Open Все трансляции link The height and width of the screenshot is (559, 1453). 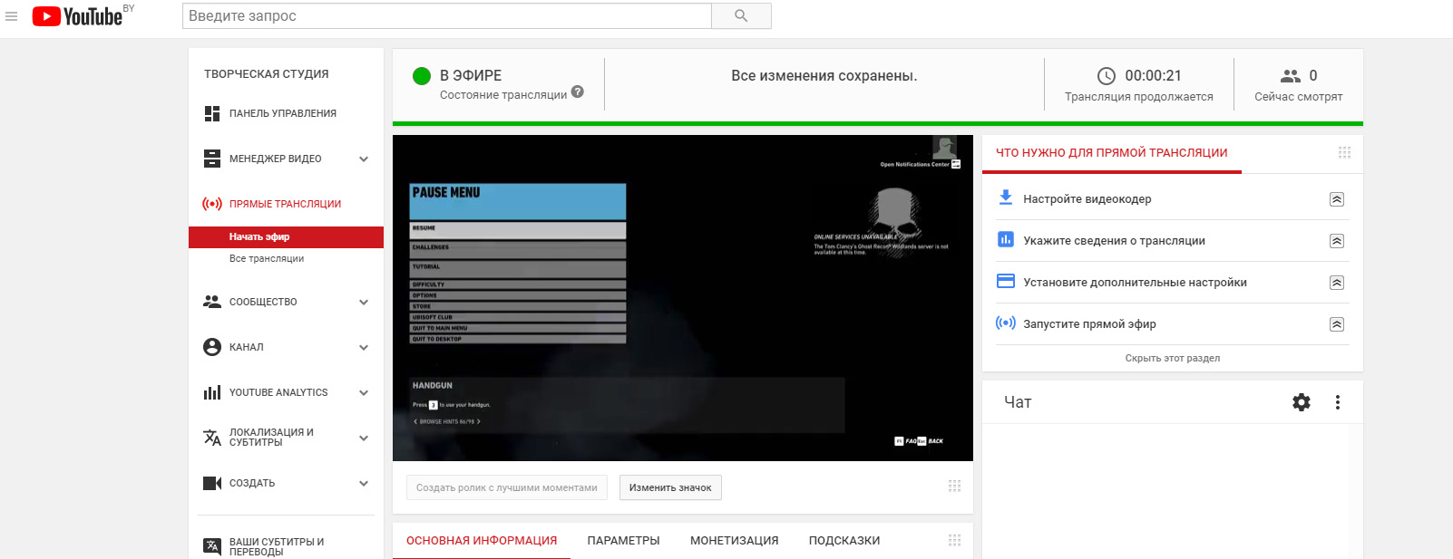tap(267, 258)
